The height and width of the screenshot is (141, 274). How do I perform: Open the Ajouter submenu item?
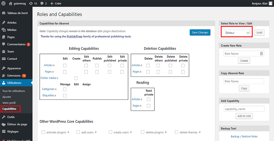click(7, 97)
